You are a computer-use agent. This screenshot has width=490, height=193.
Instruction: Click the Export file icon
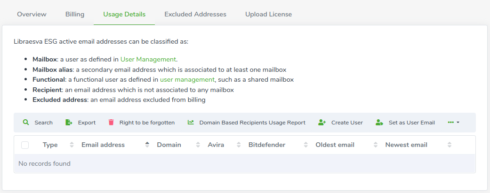click(x=69, y=122)
